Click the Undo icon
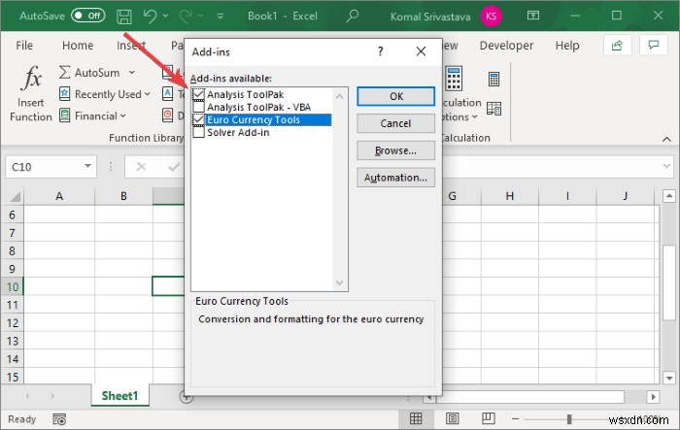Viewport: 680px width, 430px height. (x=150, y=17)
